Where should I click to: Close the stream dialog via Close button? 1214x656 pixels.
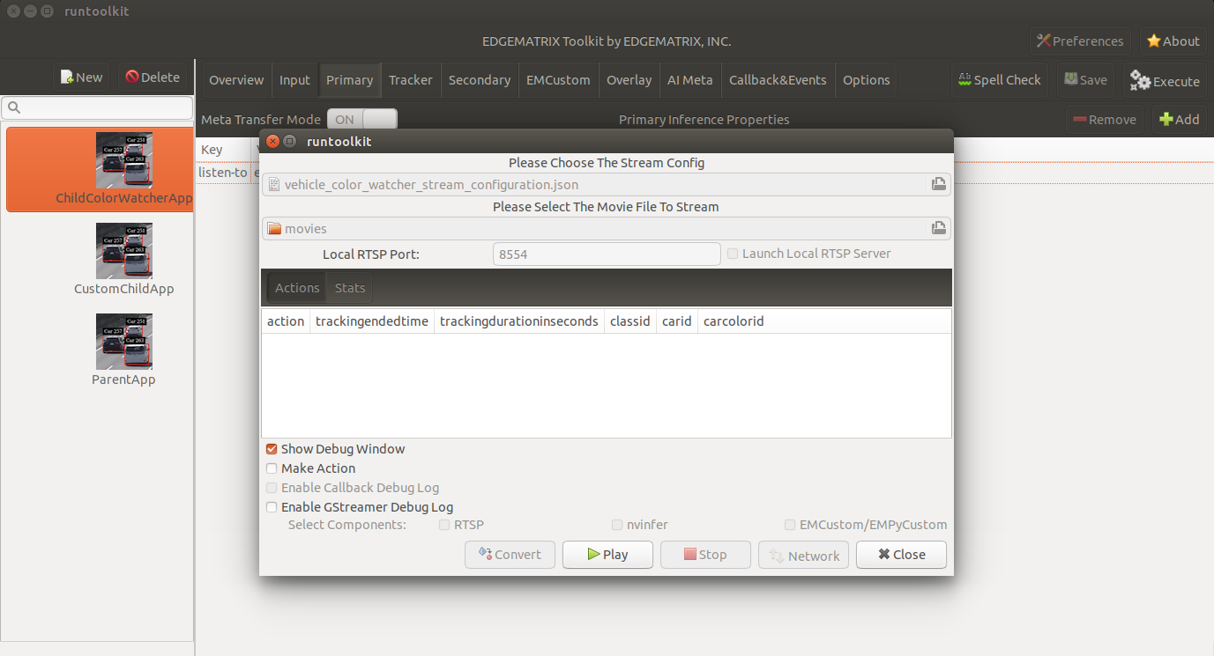point(901,555)
